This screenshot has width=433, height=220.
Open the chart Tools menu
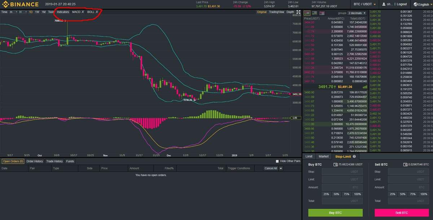coord(51,12)
